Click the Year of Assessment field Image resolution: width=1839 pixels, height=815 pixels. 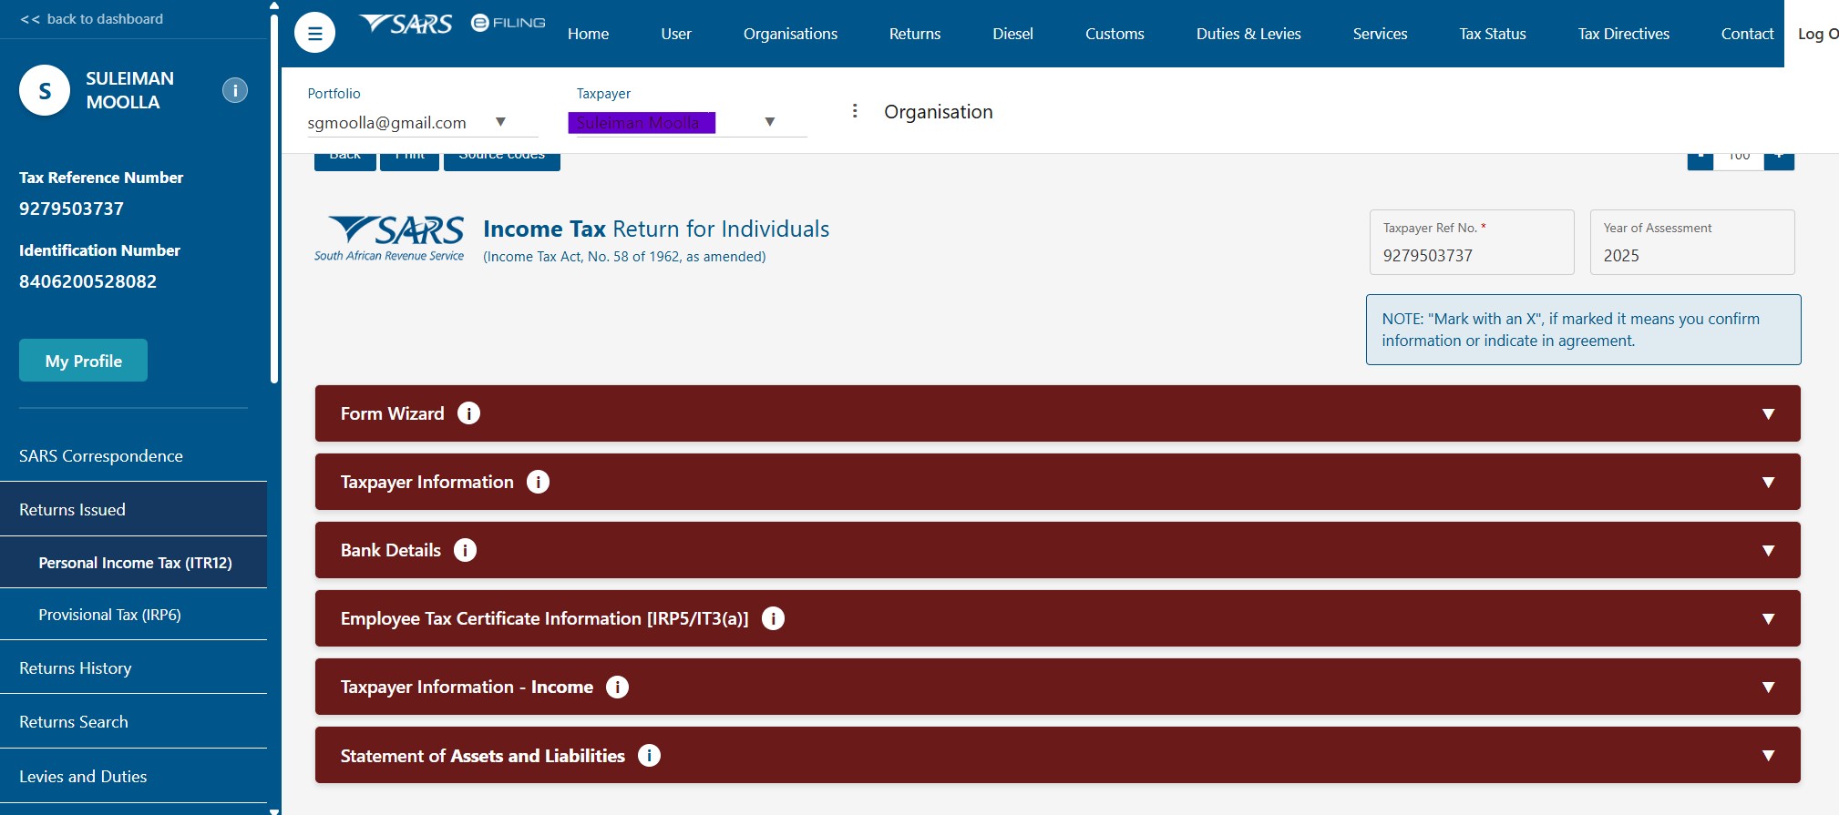coord(1692,242)
